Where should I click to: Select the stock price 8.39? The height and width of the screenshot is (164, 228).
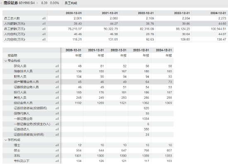point(44,3)
